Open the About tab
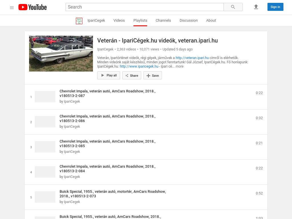 pyautogui.click(x=211, y=21)
